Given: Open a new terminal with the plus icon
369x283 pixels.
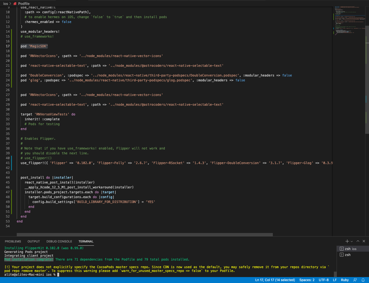Looking at the screenshot, I should pyautogui.click(x=347, y=241).
